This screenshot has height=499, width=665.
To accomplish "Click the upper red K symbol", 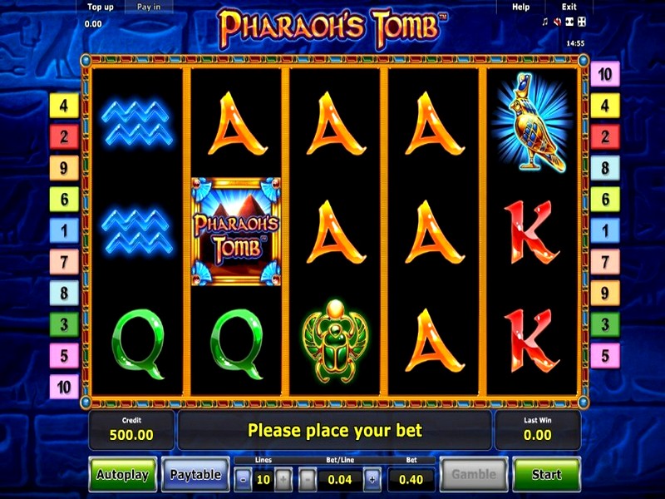I will 530,232.
